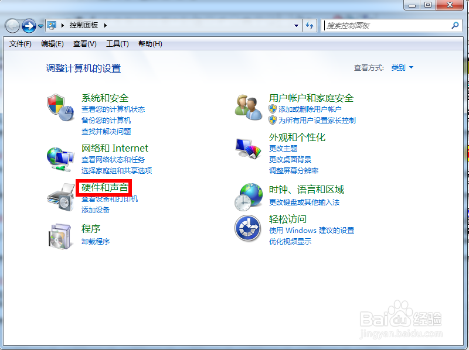Open the 类别 view mode dropdown

402,68
